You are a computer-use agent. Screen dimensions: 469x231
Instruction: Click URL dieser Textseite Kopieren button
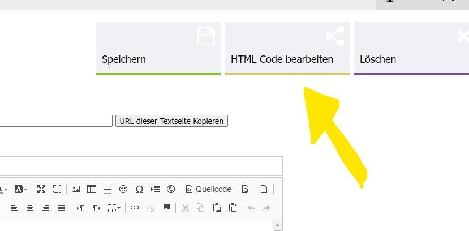[171, 121]
